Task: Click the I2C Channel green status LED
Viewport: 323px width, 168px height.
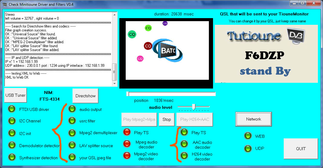Action: pos(12,121)
